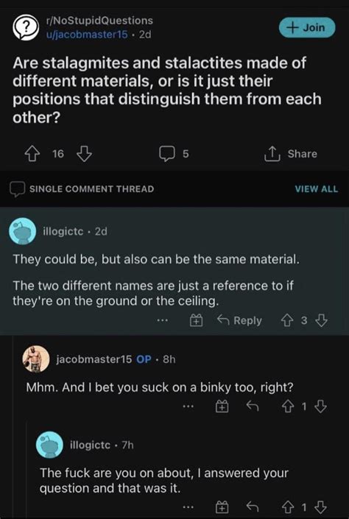Open r/NoStupidQuestions subreddit avatar
The height and width of the screenshot is (519, 349).
[x=26, y=27]
